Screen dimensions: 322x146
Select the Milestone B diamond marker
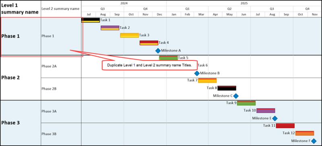tap(197, 73)
